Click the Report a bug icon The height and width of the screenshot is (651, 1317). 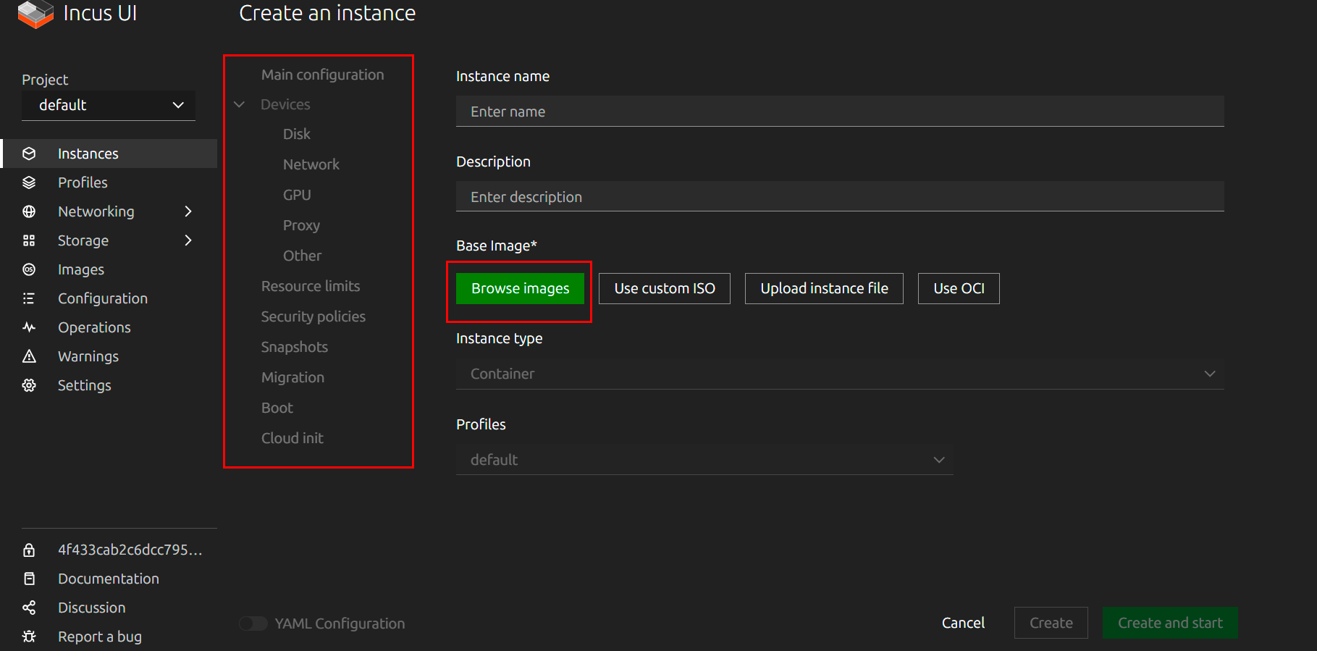(29, 637)
